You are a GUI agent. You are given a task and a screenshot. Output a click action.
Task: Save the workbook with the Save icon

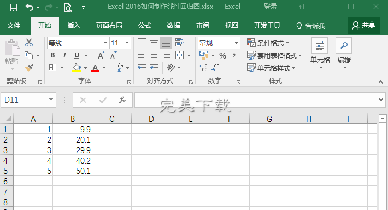point(14,8)
